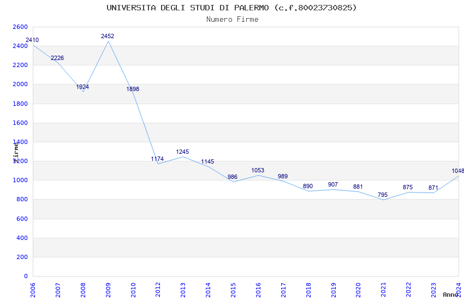Screen dimensions: 464x300
Task: Click x-axis year label 2014
Action: coord(209,290)
